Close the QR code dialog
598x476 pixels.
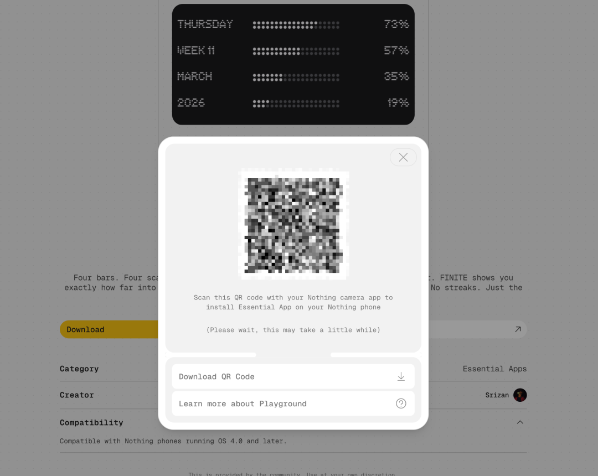click(x=403, y=157)
